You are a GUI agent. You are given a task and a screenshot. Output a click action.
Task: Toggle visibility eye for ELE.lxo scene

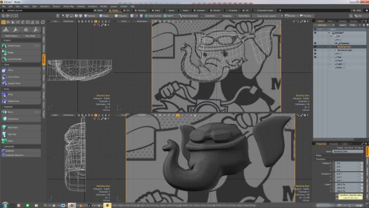315,33
